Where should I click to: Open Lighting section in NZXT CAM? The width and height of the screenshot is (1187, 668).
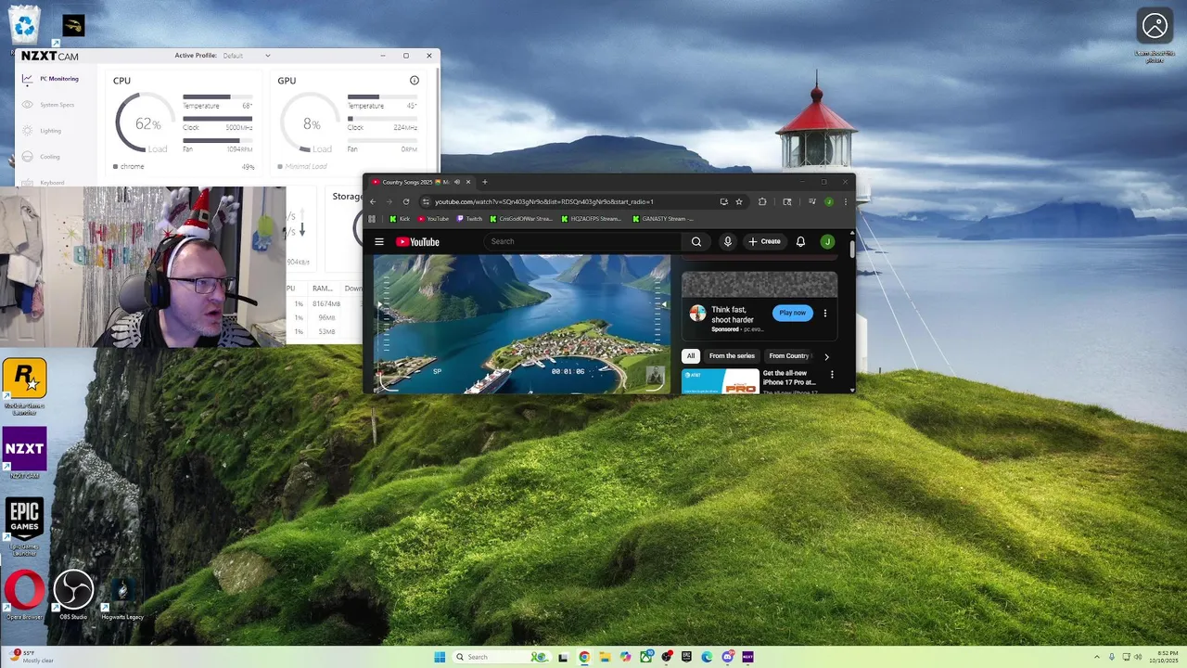click(43, 131)
